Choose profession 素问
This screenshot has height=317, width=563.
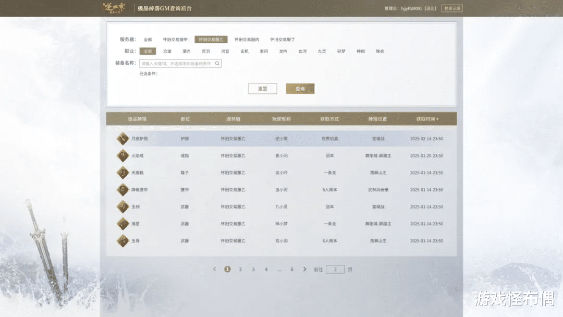coord(264,51)
